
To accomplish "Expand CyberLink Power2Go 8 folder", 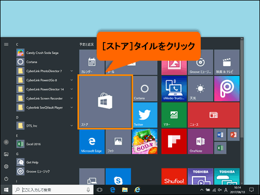I will [72, 80].
